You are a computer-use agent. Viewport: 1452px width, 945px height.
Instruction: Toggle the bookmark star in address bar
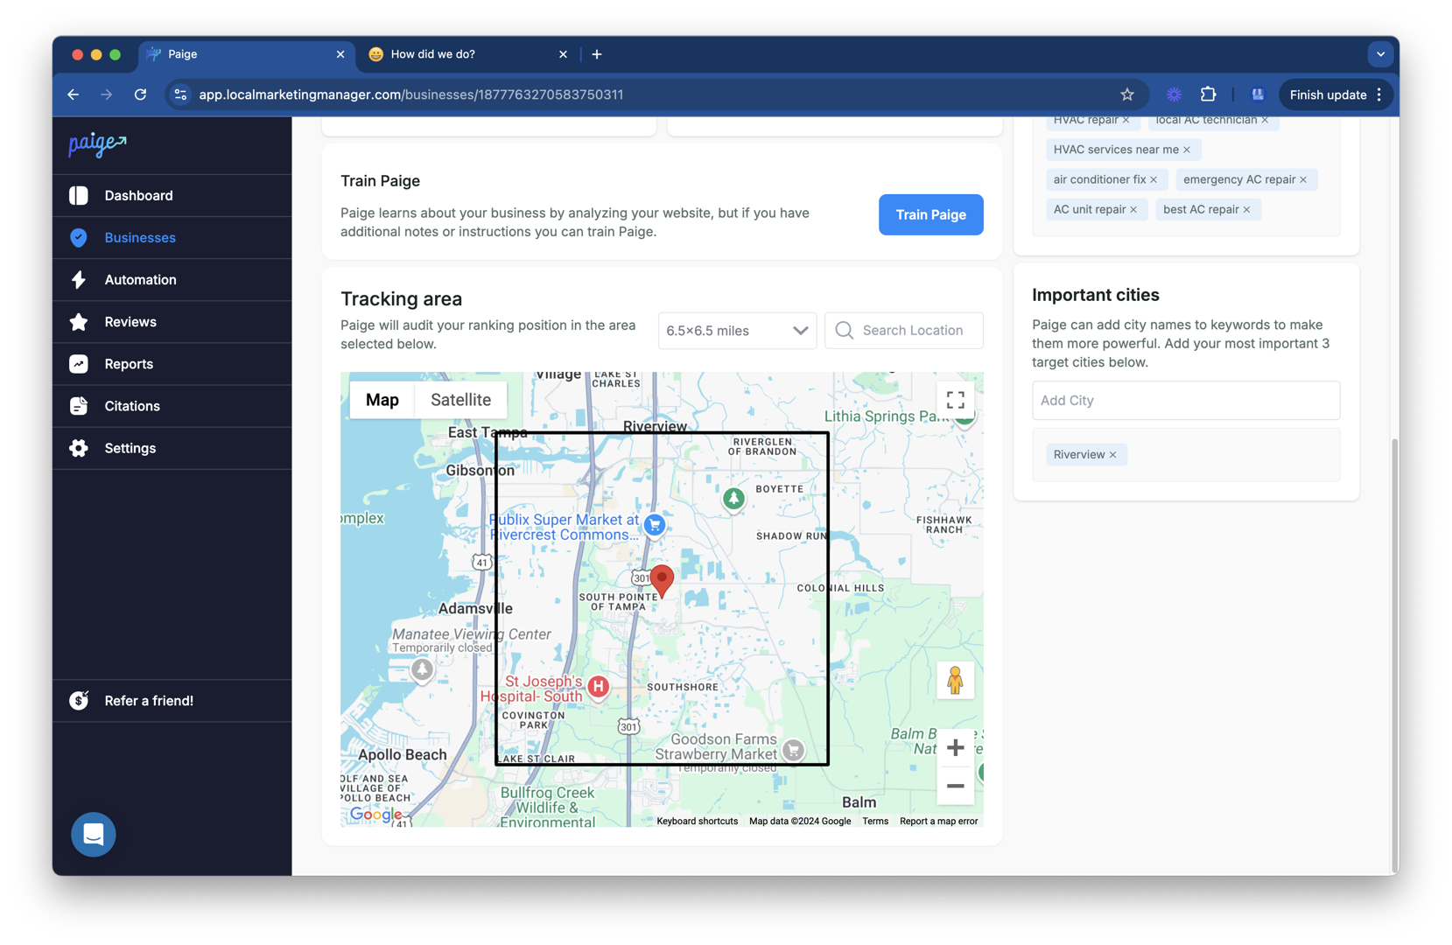tap(1128, 94)
